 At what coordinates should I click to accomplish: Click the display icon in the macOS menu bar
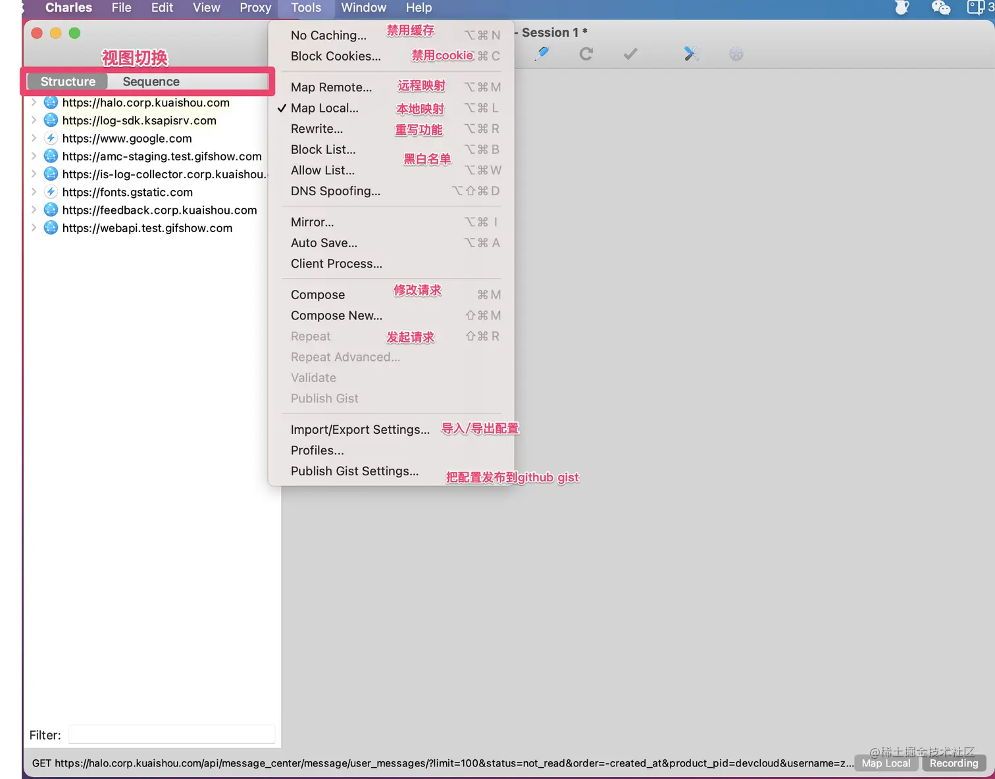click(975, 7)
